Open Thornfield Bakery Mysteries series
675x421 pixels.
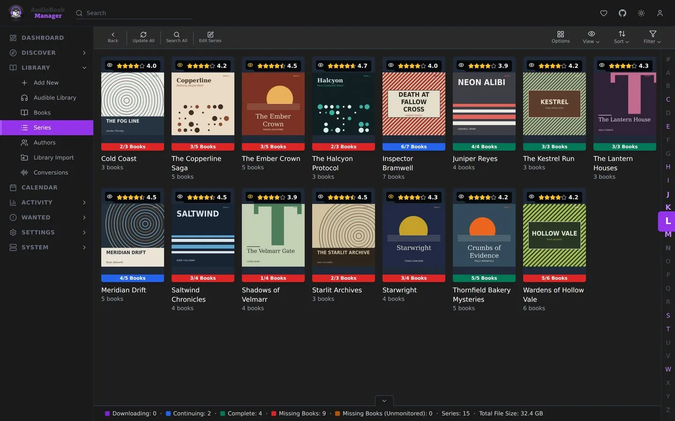481,295
